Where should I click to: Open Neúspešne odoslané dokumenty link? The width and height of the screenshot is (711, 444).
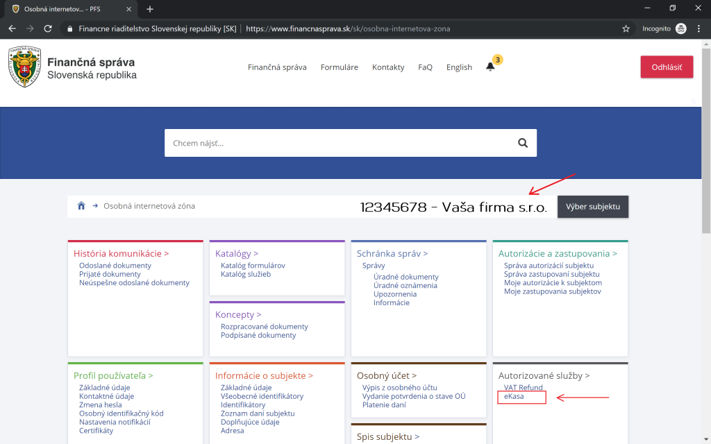click(134, 283)
